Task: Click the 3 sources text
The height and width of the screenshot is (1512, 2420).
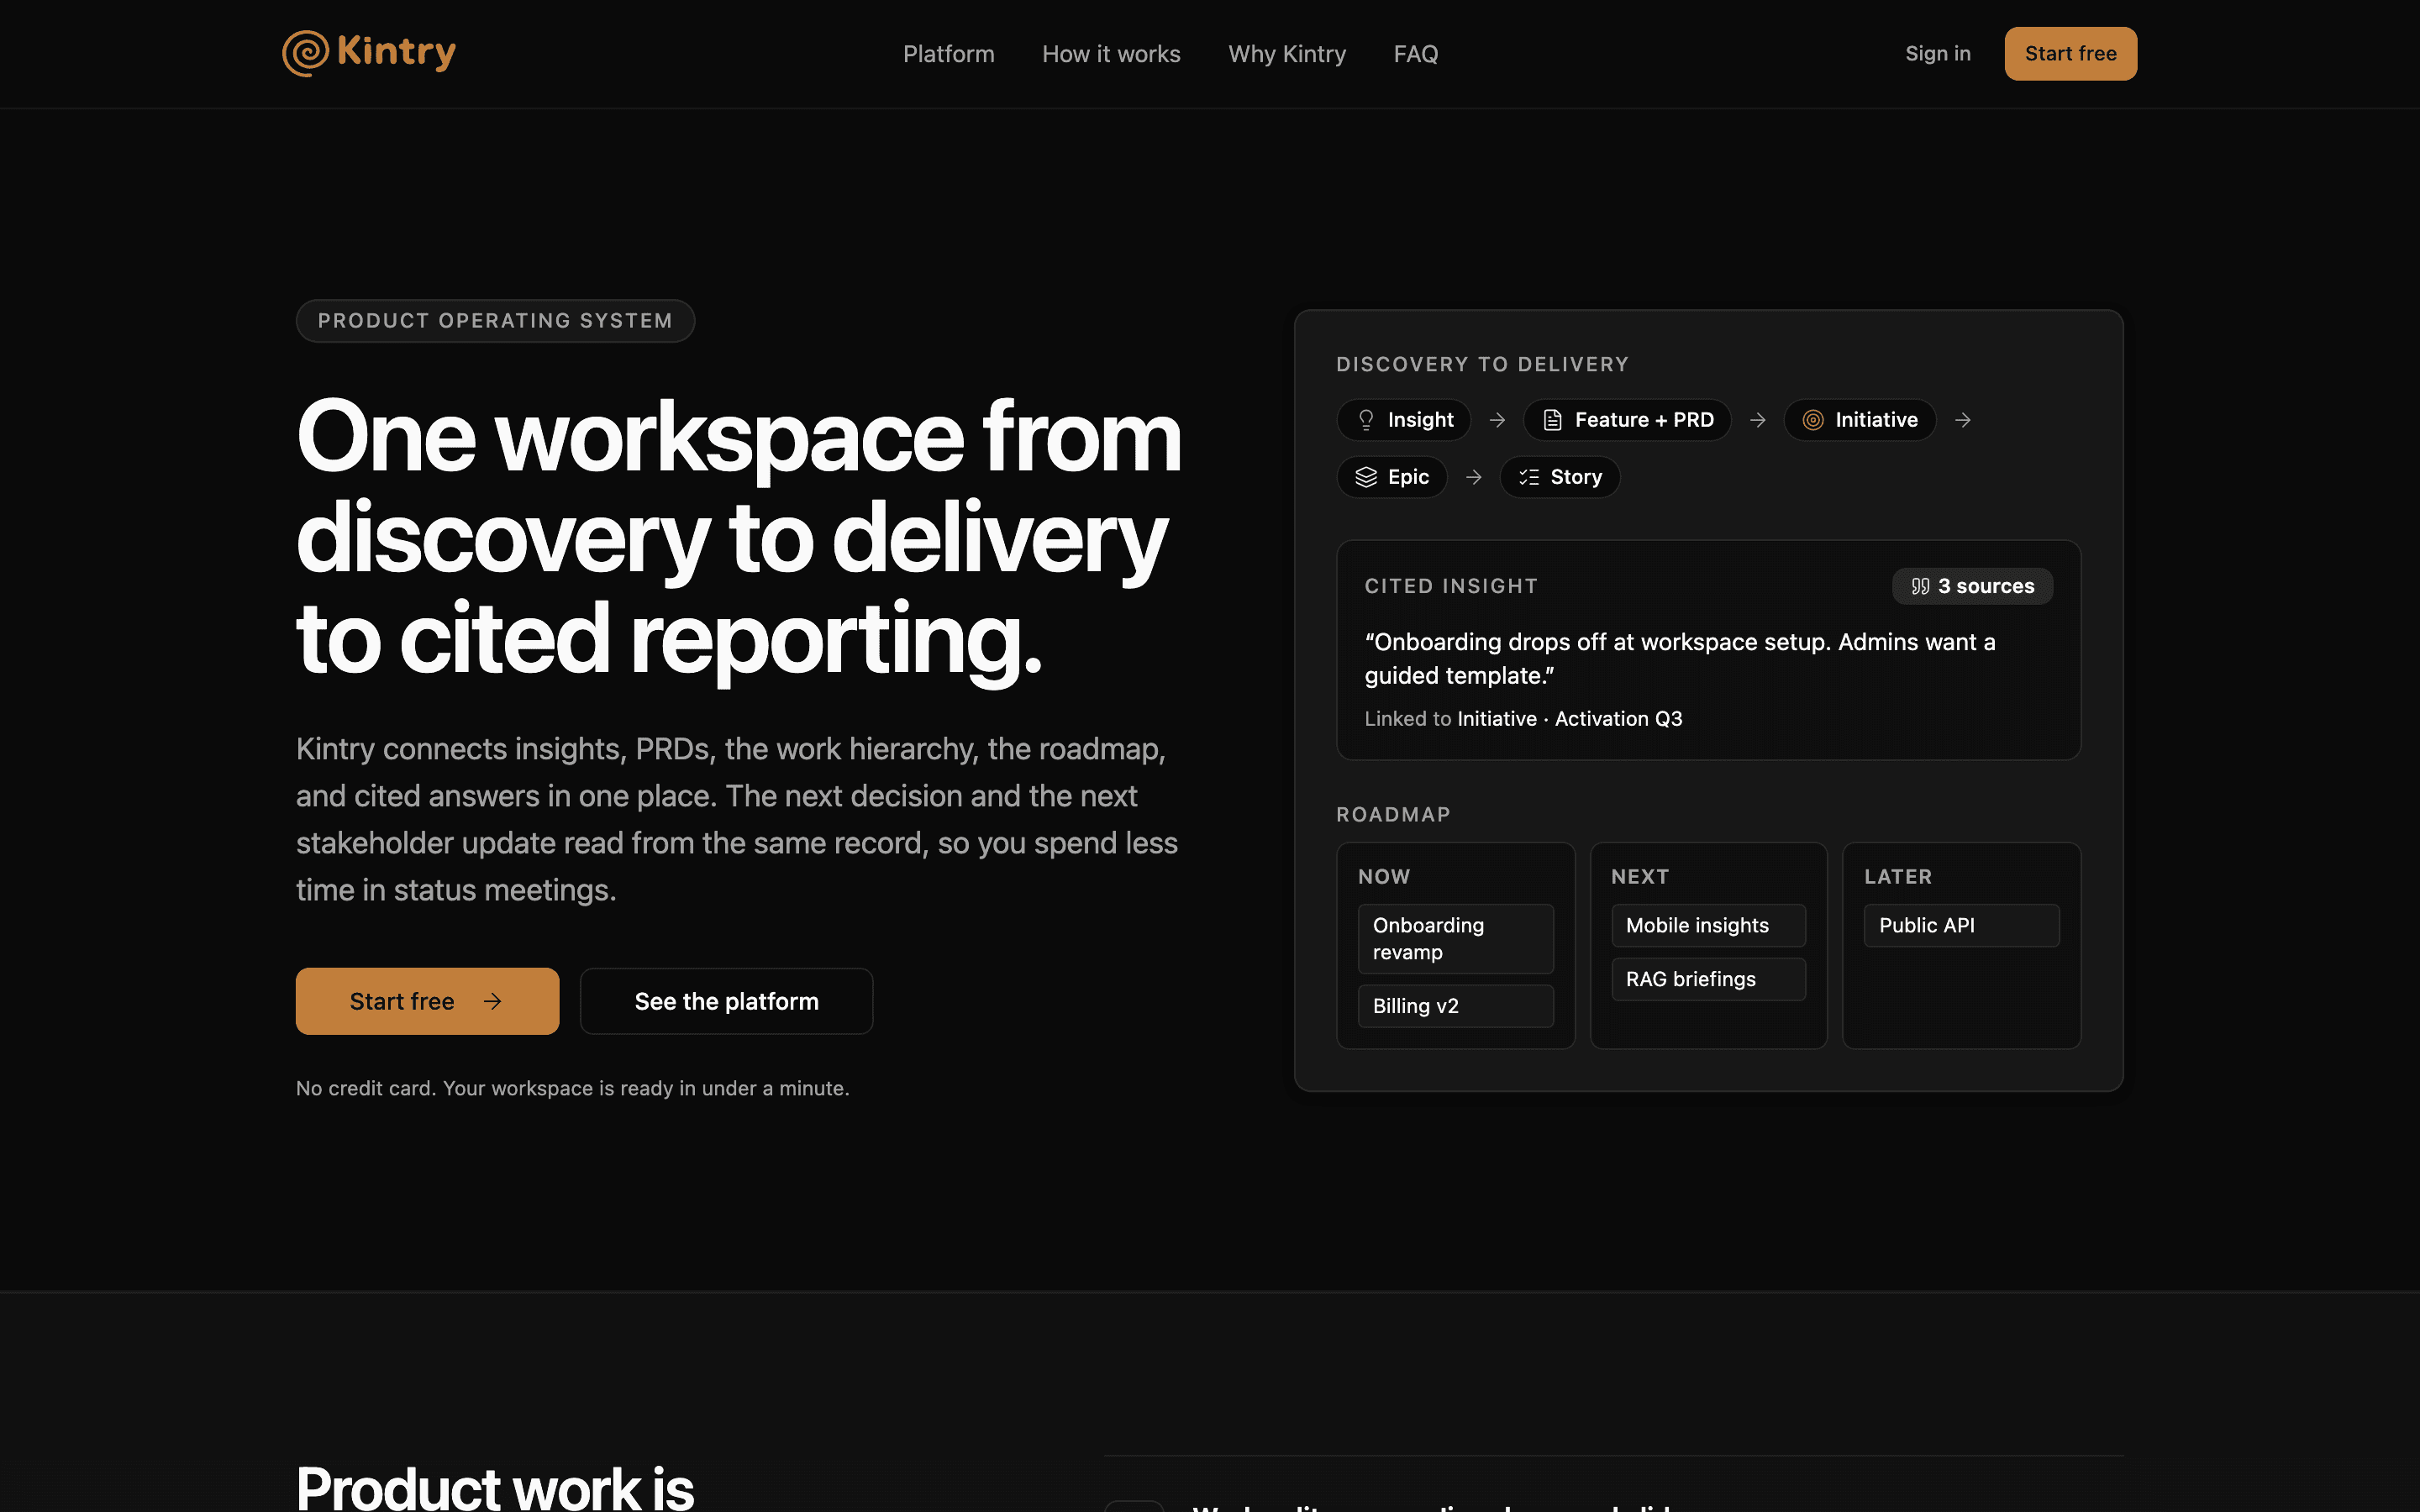Action: (x=1986, y=587)
